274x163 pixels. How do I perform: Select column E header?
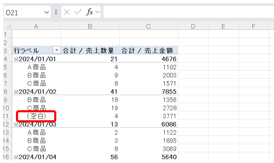tap(223, 26)
